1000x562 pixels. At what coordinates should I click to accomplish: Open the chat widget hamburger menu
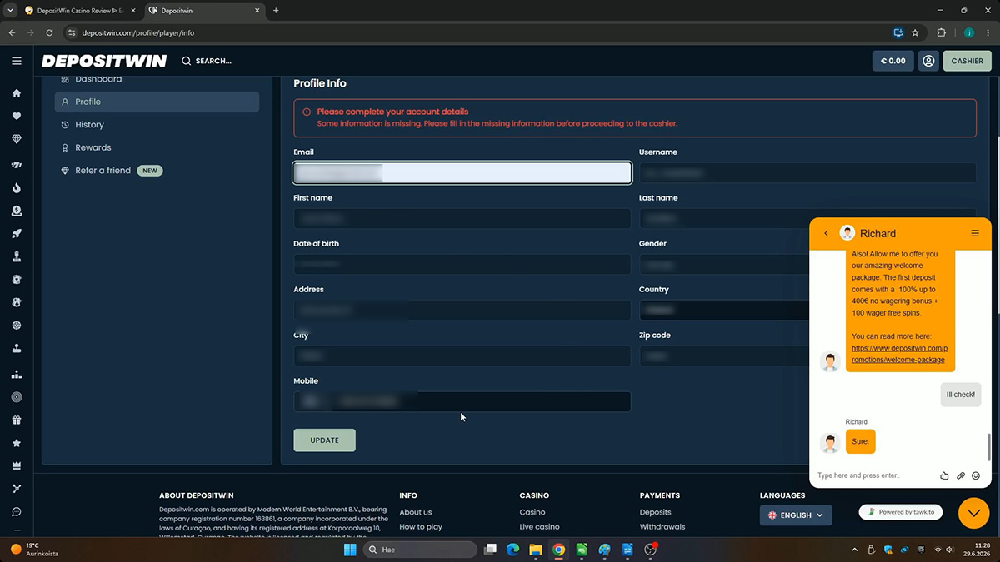975,233
